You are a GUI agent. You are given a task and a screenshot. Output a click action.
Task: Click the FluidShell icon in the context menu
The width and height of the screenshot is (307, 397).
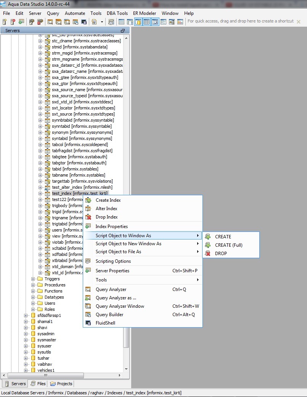88,323
